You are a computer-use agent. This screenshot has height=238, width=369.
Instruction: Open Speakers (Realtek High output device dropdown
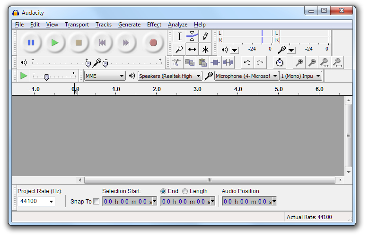point(170,76)
